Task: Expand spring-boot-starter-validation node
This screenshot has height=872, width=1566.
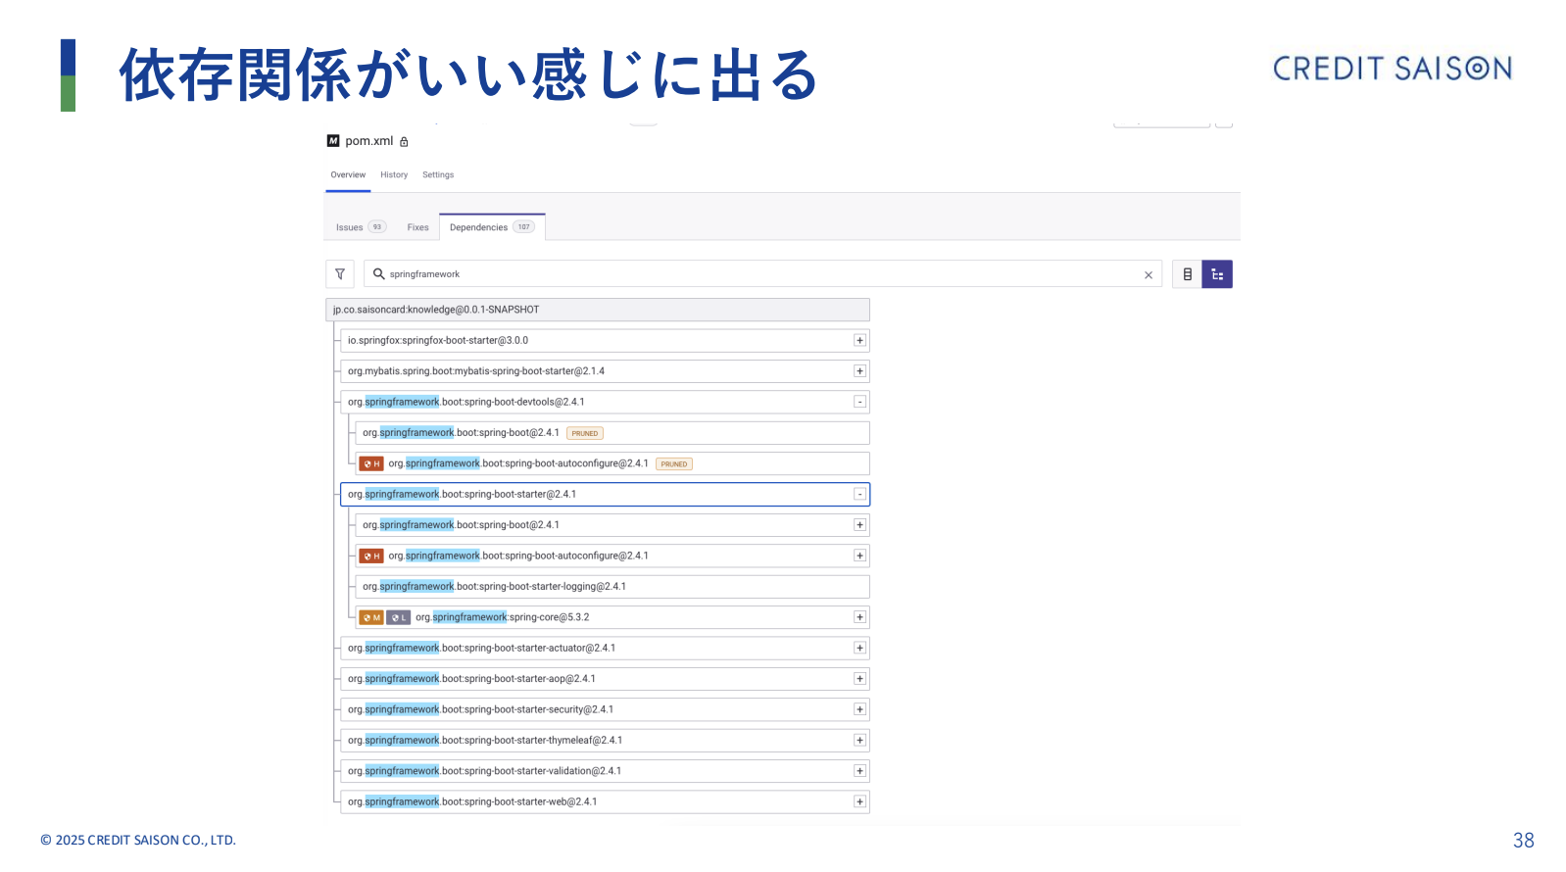Action: 859,771
